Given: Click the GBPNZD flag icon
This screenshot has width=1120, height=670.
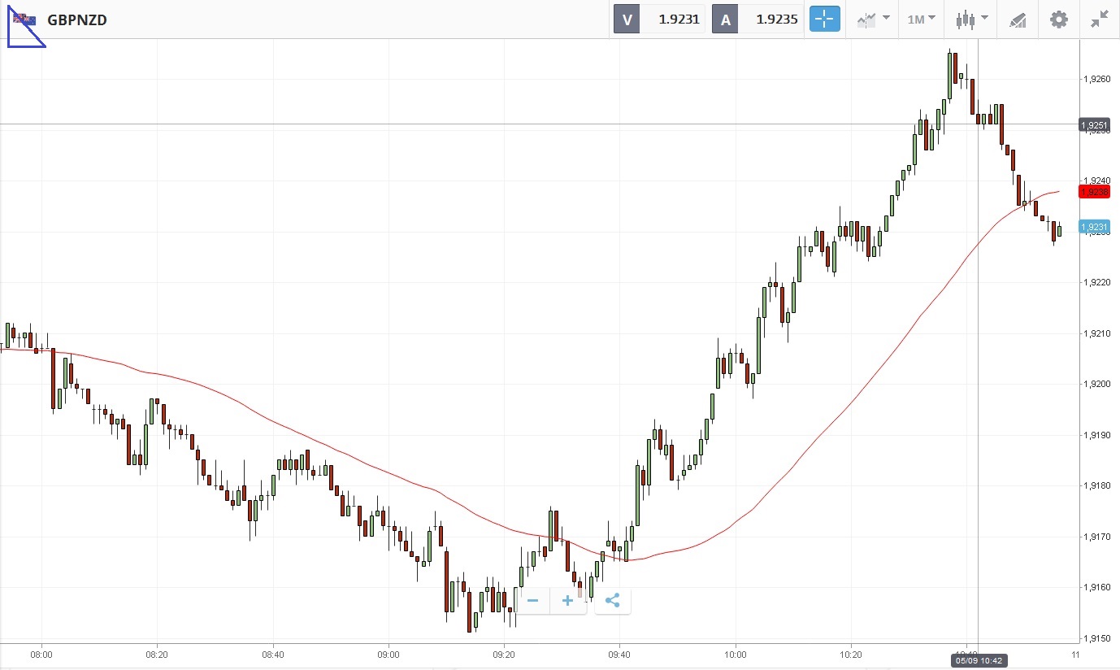Looking at the screenshot, I should (x=24, y=20).
